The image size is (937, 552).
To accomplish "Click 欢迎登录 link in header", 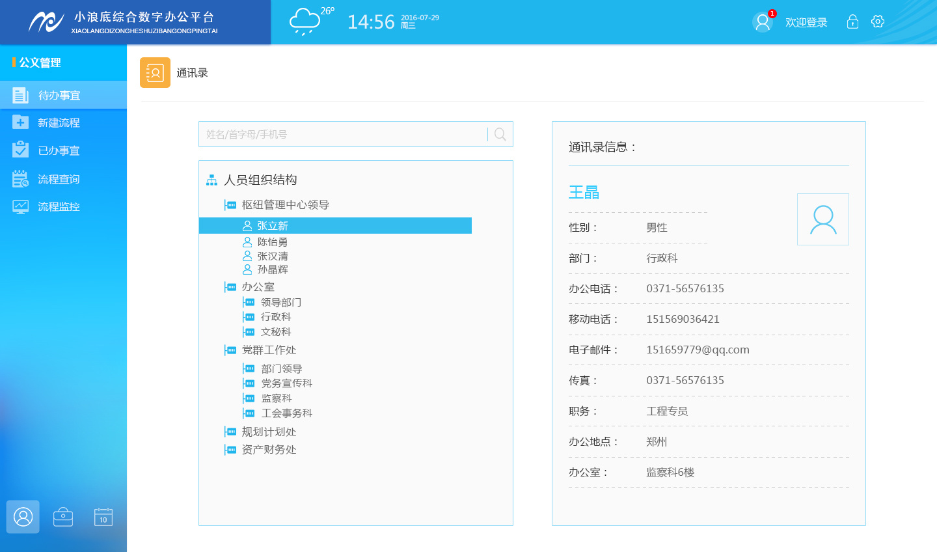I will click(x=806, y=22).
